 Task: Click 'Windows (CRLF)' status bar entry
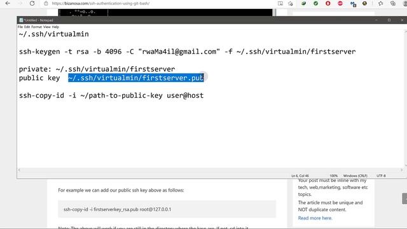pos(355,176)
